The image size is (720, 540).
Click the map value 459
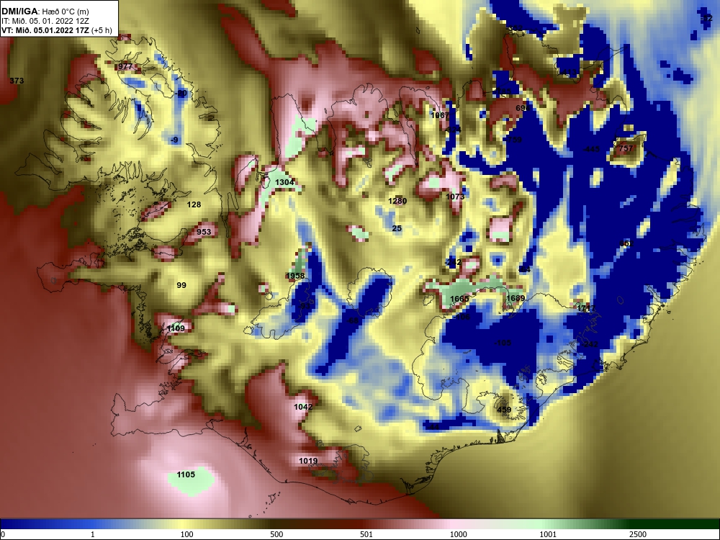[504, 410]
